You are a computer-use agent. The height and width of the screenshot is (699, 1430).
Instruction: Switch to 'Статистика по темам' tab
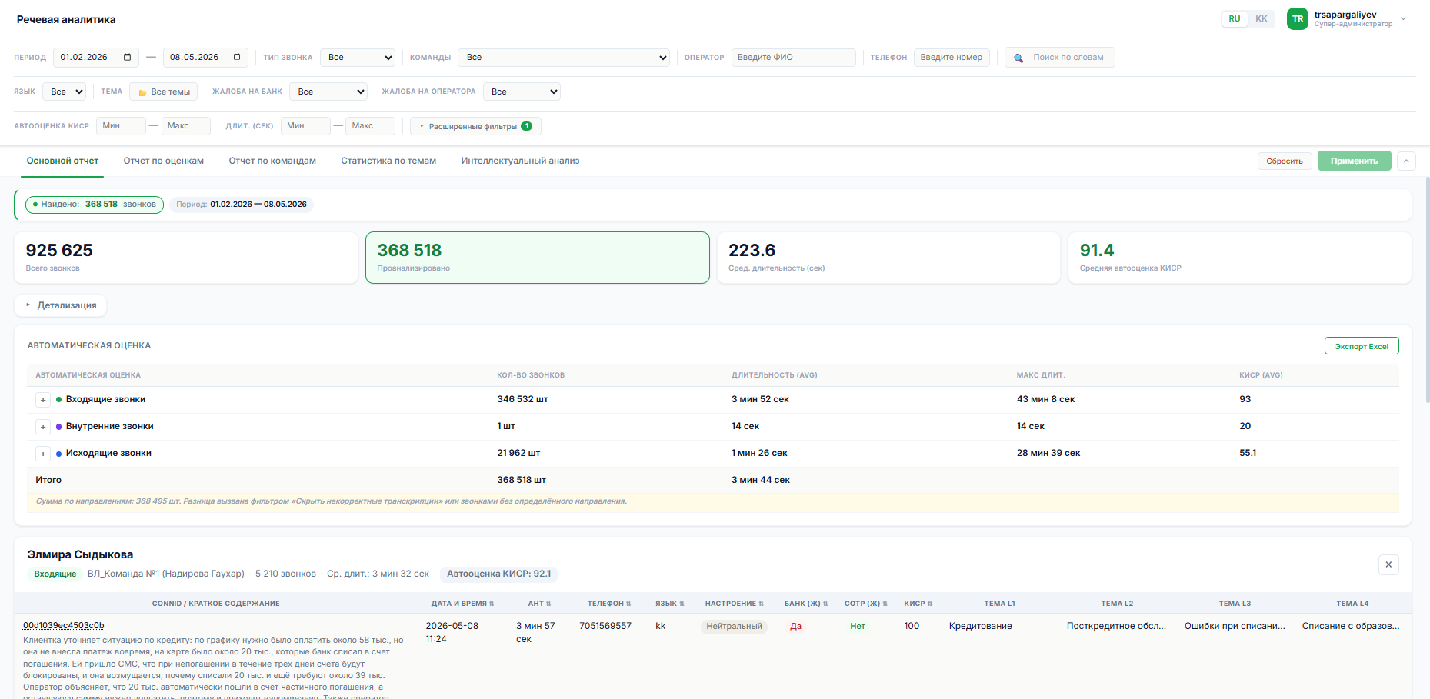(x=388, y=161)
